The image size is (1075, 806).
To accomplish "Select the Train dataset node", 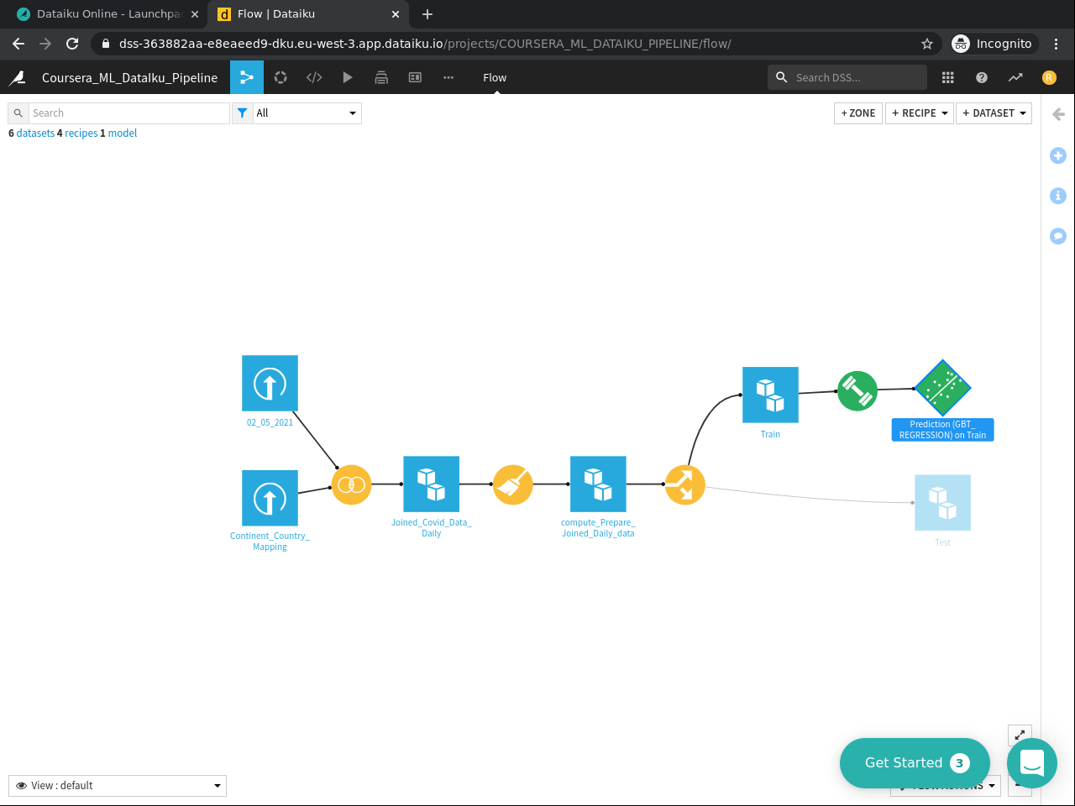I will tap(770, 395).
